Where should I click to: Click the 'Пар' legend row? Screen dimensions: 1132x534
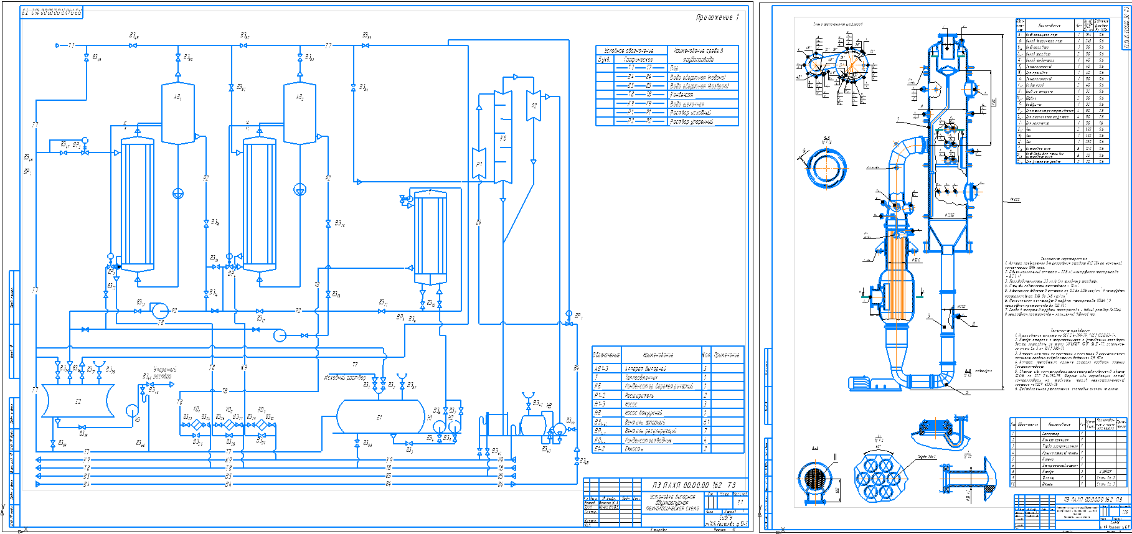coord(667,68)
